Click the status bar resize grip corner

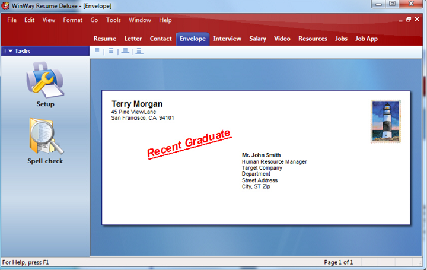click(x=419, y=263)
